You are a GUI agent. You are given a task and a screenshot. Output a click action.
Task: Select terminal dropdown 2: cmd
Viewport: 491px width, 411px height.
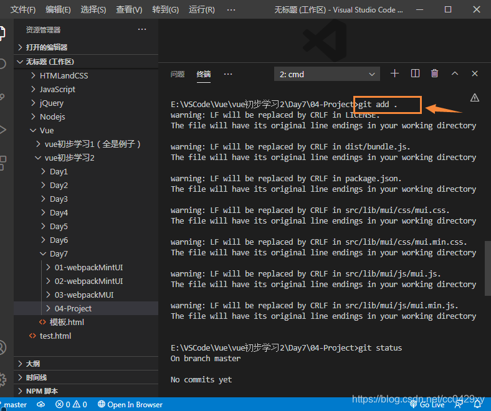click(327, 74)
